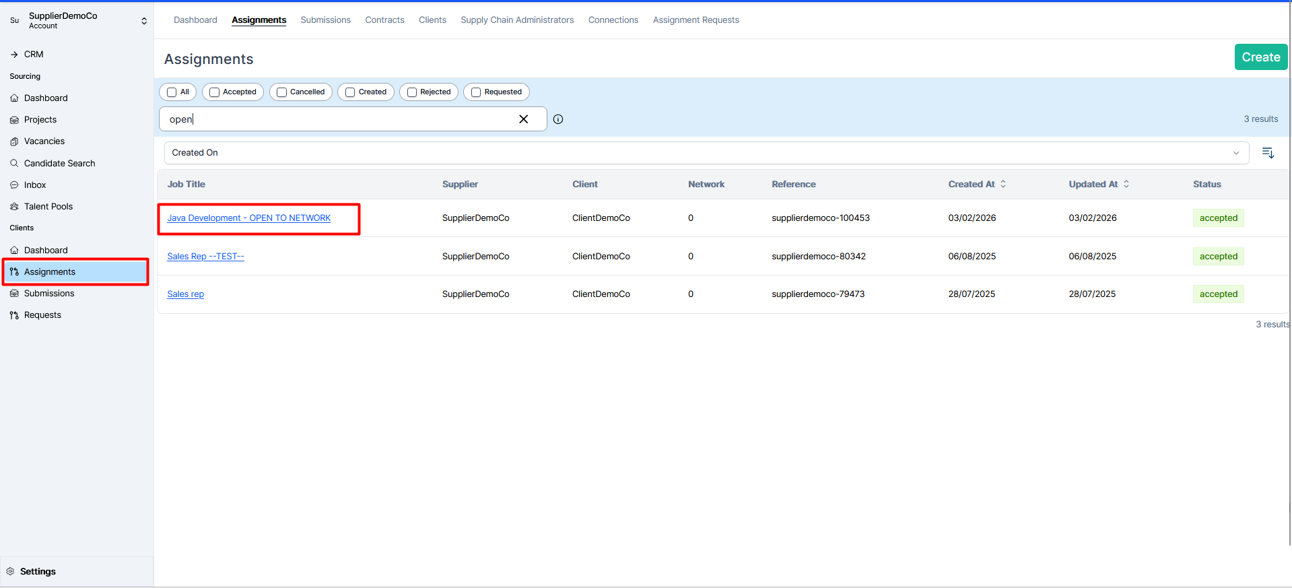Toggle the Cancelled filter checkbox
This screenshot has width=1292, height=588.
point(282,92)
